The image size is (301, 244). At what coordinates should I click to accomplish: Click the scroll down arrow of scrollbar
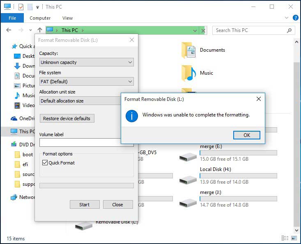click(296, 230)
